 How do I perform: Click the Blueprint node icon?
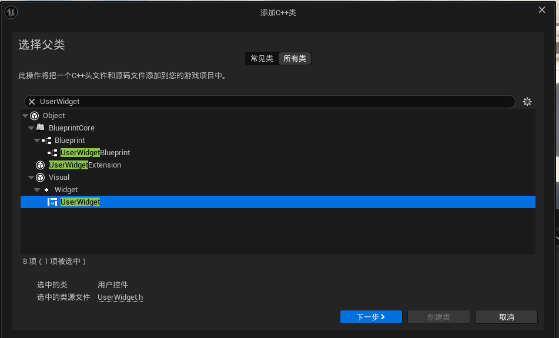pos(46,140)
